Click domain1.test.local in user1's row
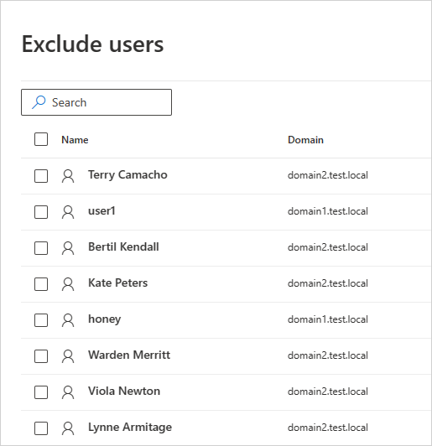The height and width of the screenshot is (446, 432). (328, 211)
